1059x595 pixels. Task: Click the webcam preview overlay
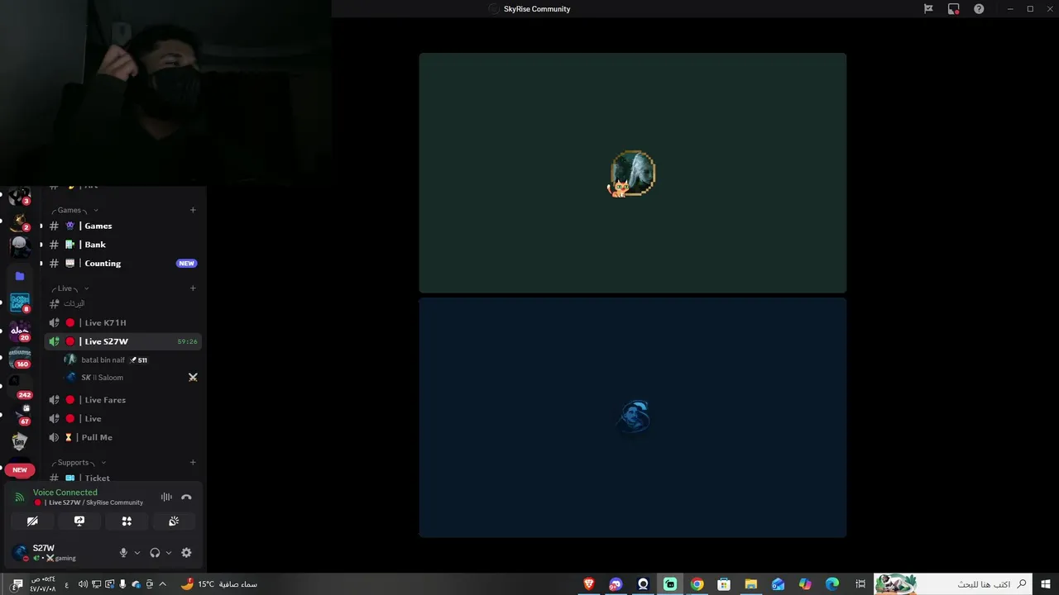pos(165,93)
